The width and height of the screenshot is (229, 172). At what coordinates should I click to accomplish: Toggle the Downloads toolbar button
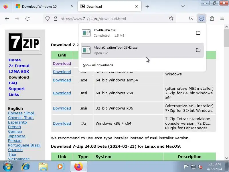coord(202,18)
